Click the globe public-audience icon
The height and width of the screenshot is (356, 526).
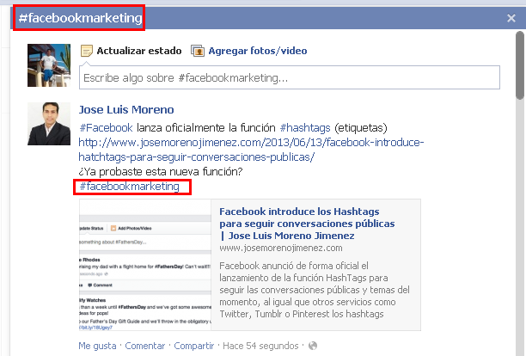pyautogui.click(x=313, y=346)
